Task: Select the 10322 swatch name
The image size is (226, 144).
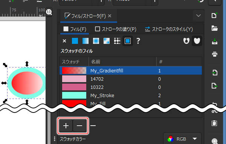Action: (x=97, y=87)
